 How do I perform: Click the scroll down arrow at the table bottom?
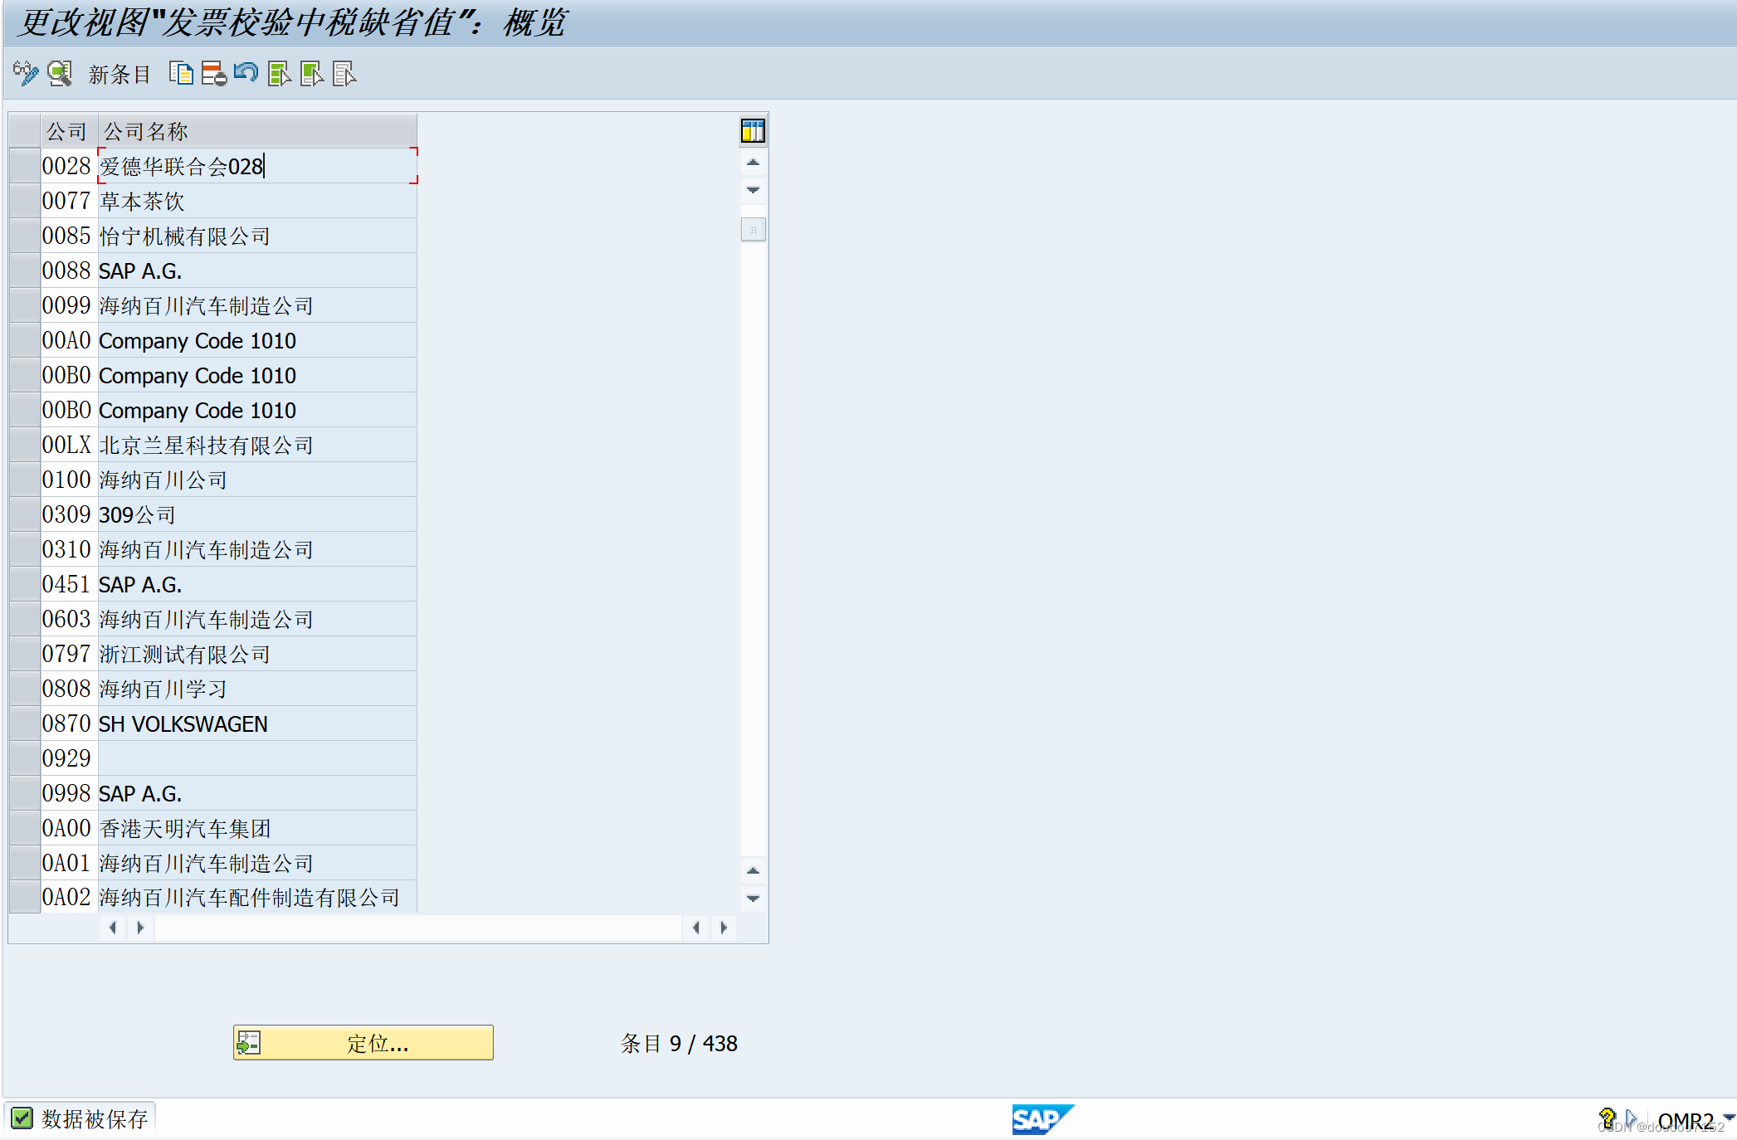(x=753, y=899)
